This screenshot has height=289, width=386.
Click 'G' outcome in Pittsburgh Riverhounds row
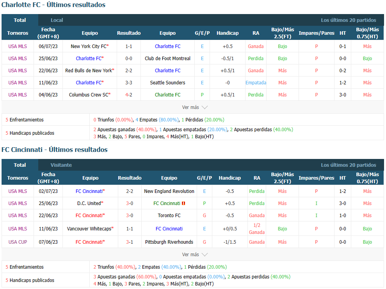pyautogui.click(x=205, y=242)
